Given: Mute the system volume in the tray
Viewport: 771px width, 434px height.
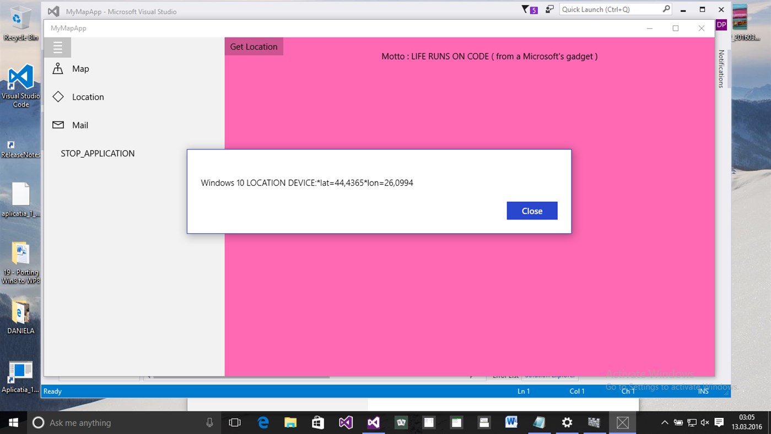Looking at the screenshot, I should tap(705, 422).
